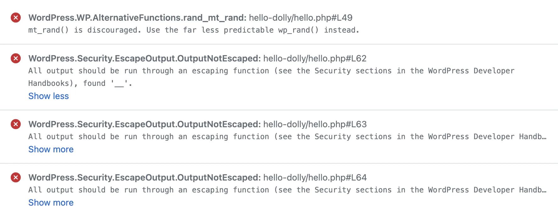Click the WordPress.WP.AlternativeFunctions.rand_mt_rand rule name
Image resolution: width=558 pixels, height=215 pixels.
click(x=137, y=18)
